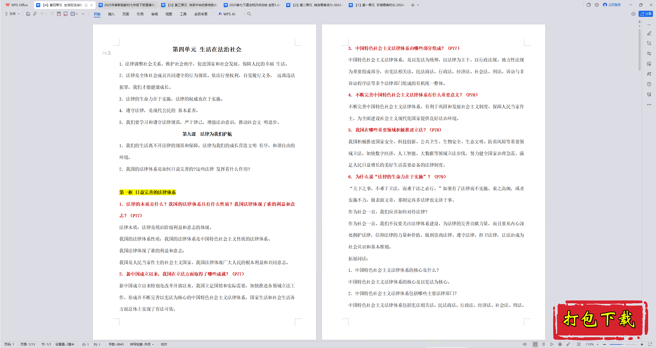Click the minus zoom out button
Viewport: 656px width, 348px height.
pyautogui.click(x=605, y=344)
